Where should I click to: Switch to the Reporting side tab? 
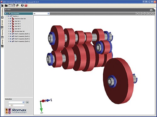(x=2, y=34)
